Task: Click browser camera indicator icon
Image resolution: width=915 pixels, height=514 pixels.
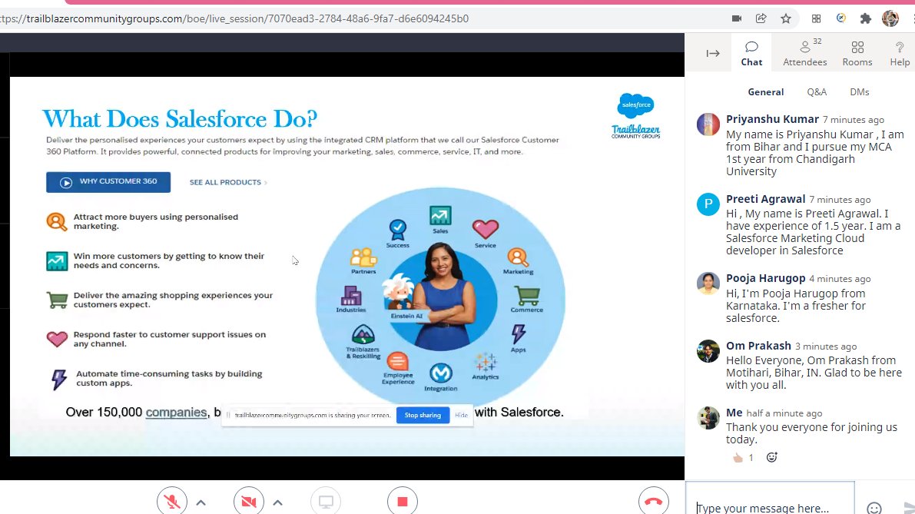Action: point(737,18)
